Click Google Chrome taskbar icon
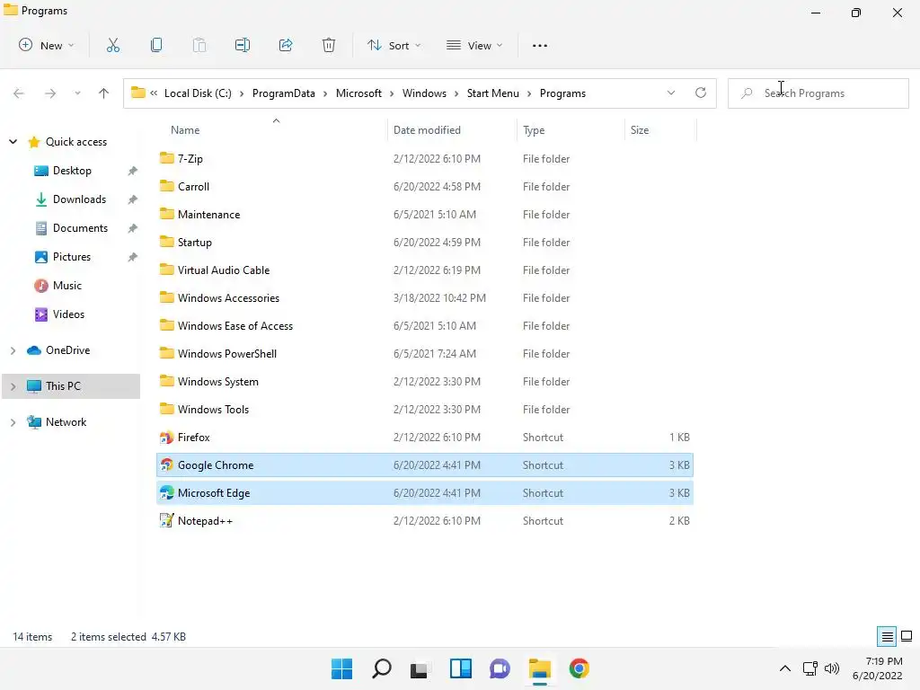920x690 pixels. [x=579, y=668]
